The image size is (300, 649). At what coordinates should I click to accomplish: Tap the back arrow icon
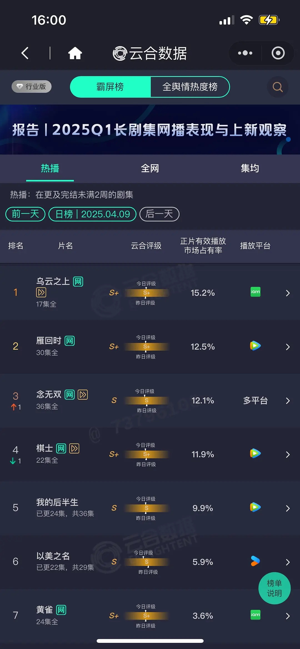pyautogui.click(x=25, y=53)
